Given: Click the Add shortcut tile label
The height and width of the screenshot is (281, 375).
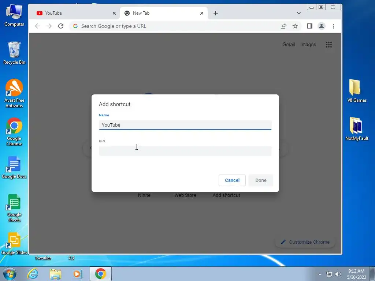Looking at the screenshot, I should pyautogui.click(x=226, y=195).
